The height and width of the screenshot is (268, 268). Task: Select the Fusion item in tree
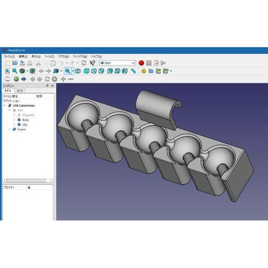(x=21, y=129)
